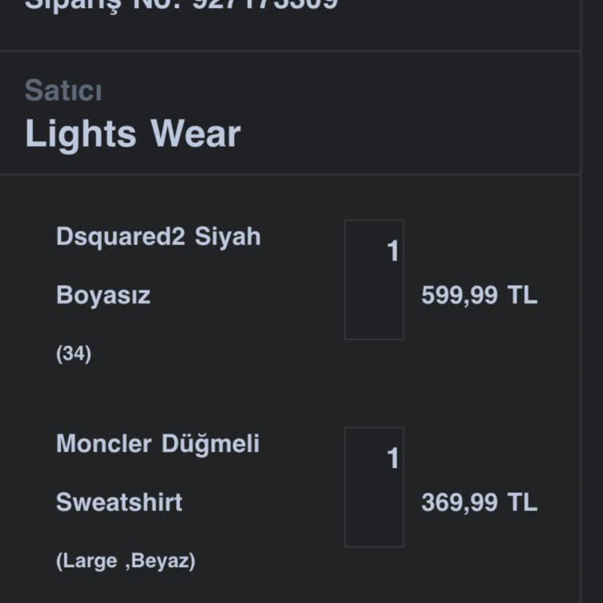Click the Satıcı label
603x603 pixels.
(63, 91)
